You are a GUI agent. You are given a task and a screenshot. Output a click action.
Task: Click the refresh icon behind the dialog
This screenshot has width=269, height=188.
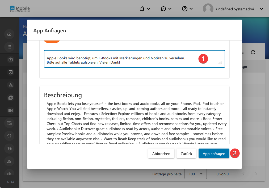click(x=253, y=52)
